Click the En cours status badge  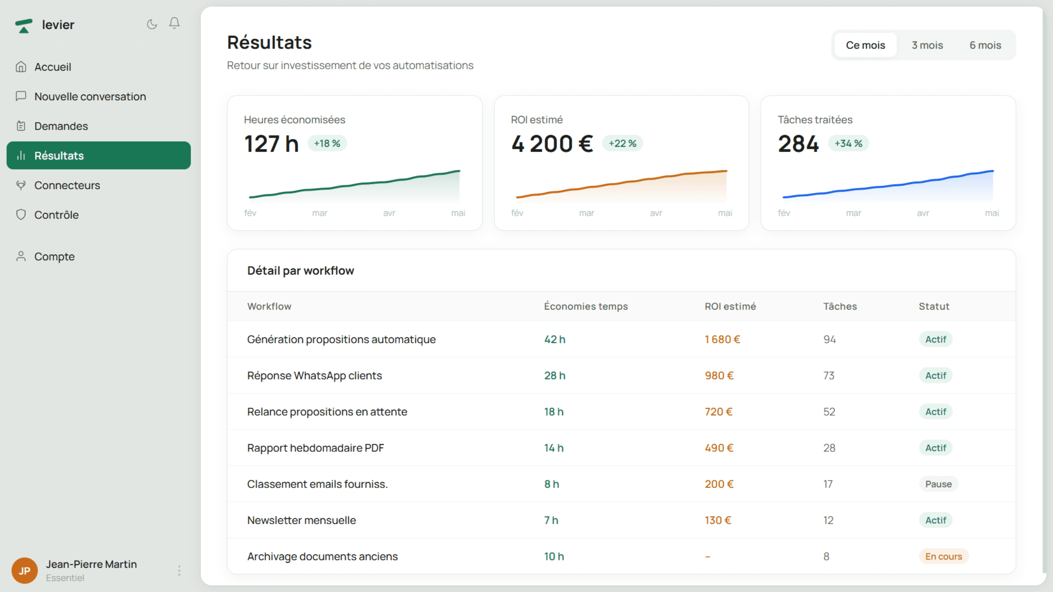pyautogui.click(x=944, y=556)
